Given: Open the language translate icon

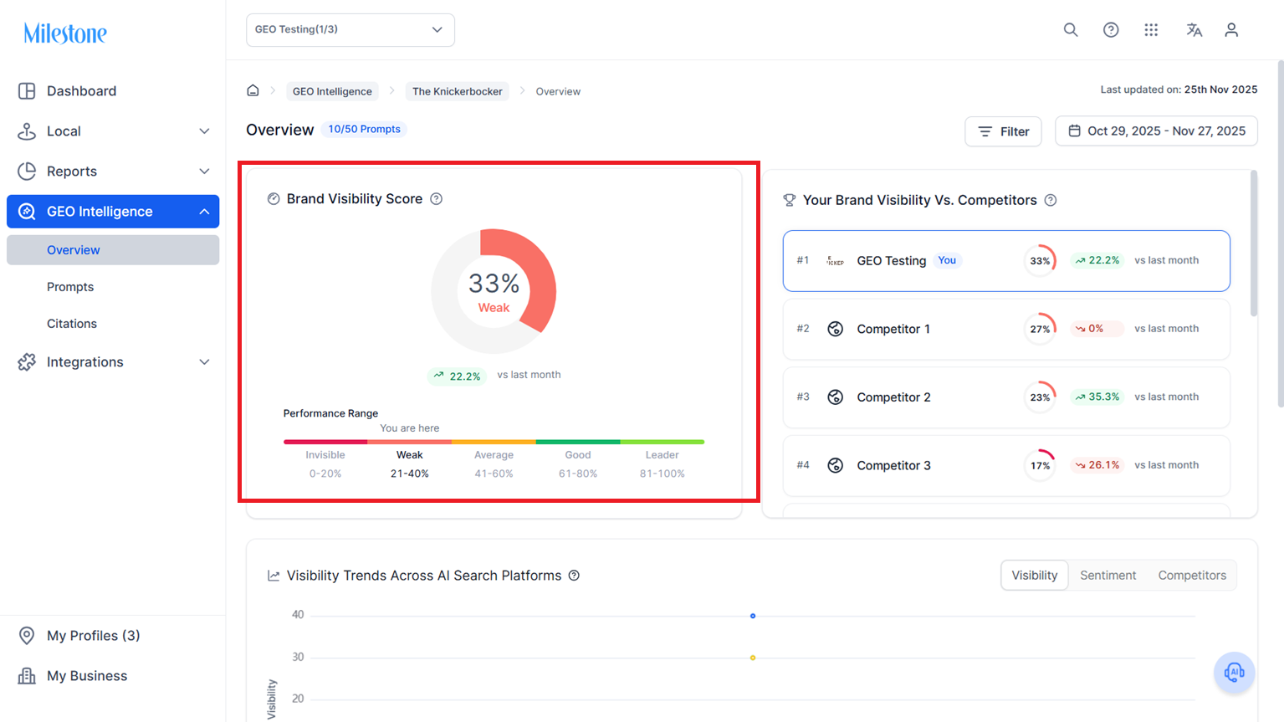Looking at the screenshot, I should pos(1194,30).
